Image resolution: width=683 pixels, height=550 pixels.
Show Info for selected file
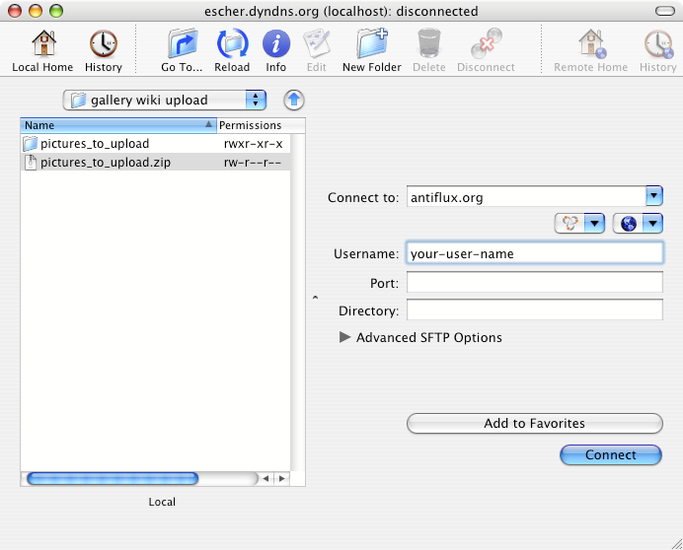click(x=276, y=44)
